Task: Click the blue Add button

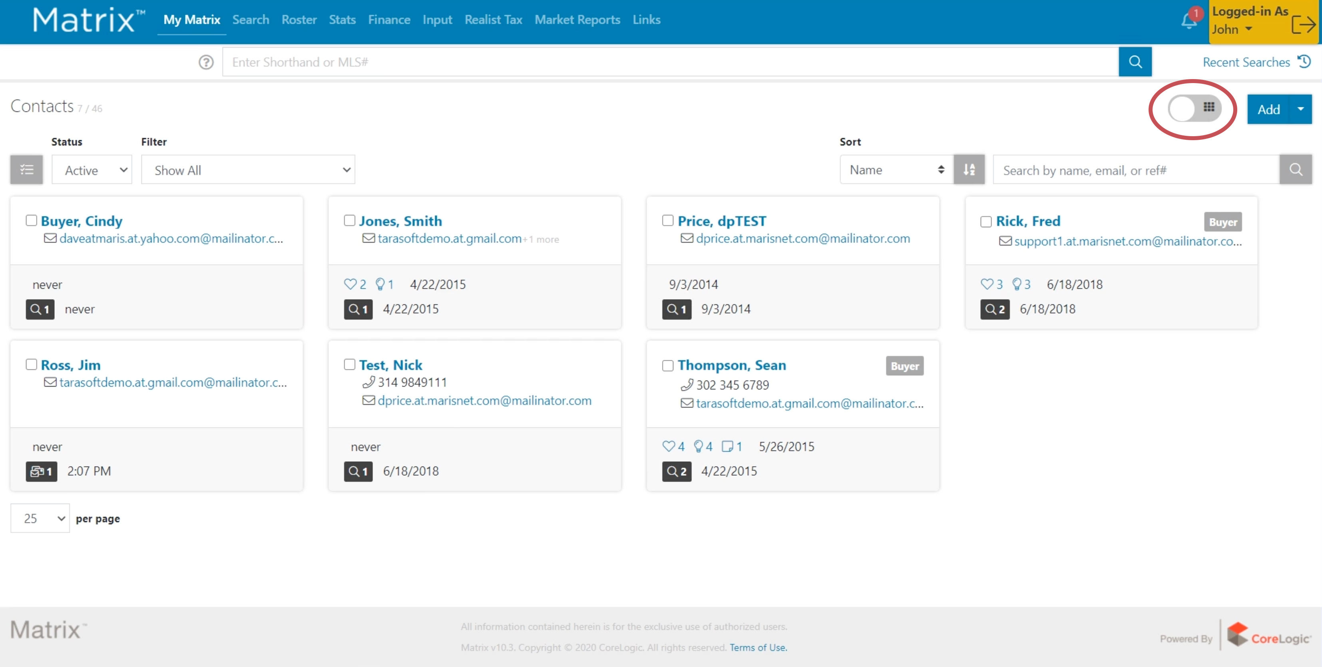Action: 1268,109
